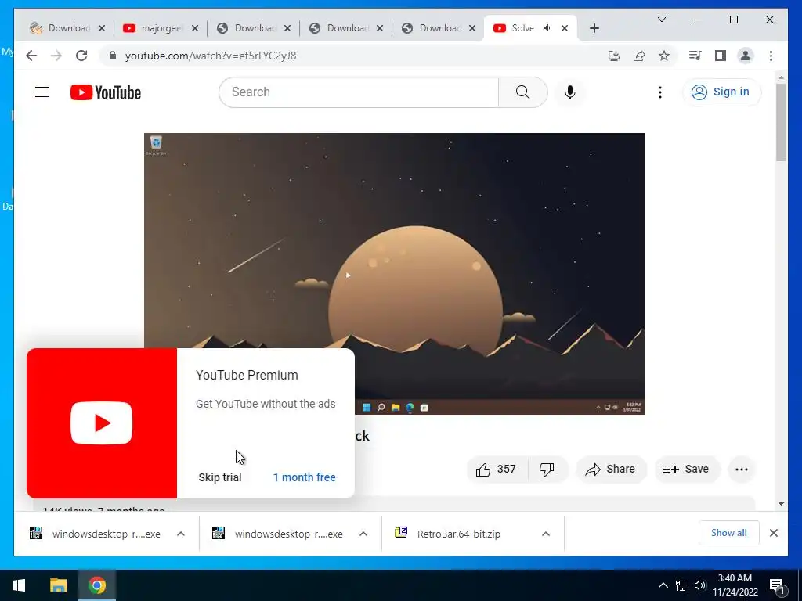The height and width of the screenshot is (601, 802).
Task: Click the Share button under video
Action: 611,470
